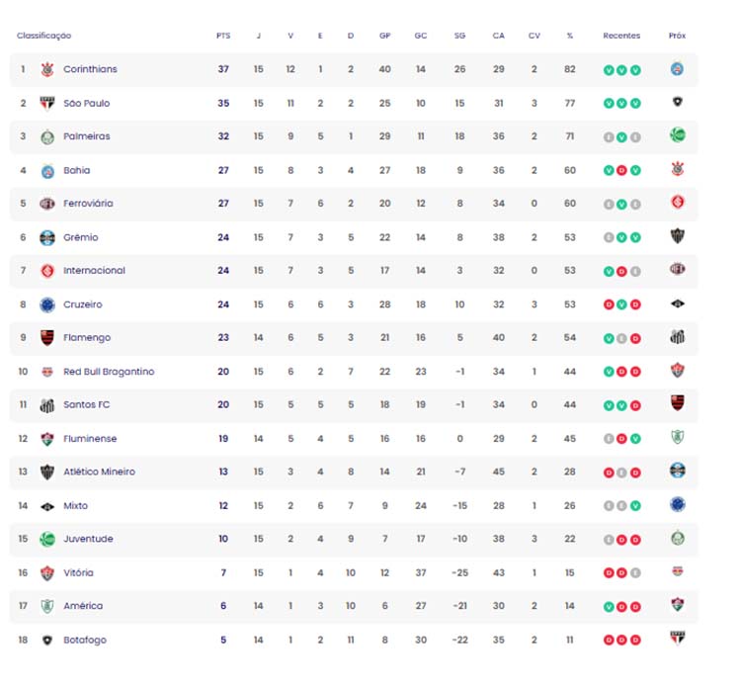741x690 pixels.
Task: Open the Palmeiras team link
Action: coord(87,136)
